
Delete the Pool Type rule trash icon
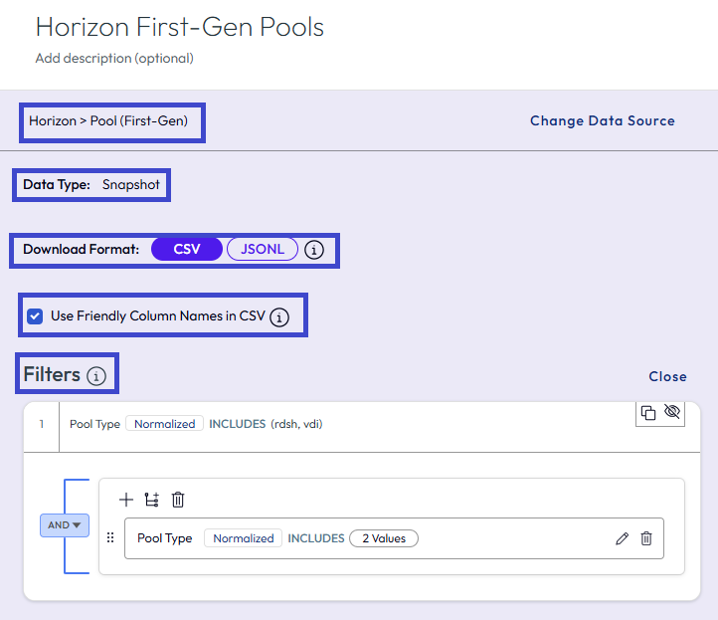(x=646, y=538)
